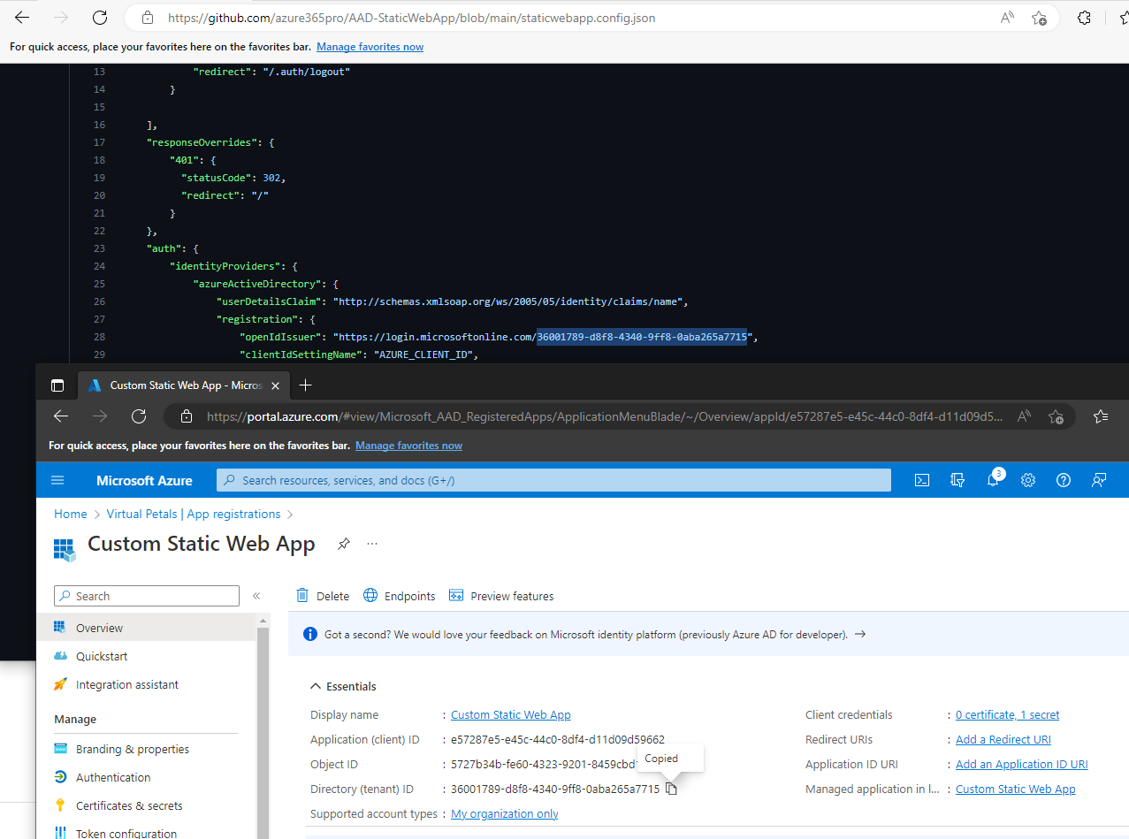This screenshot has height=839, width=1129.
Task: Click Delete in the command bar
Action: click(x=323, y=596)
